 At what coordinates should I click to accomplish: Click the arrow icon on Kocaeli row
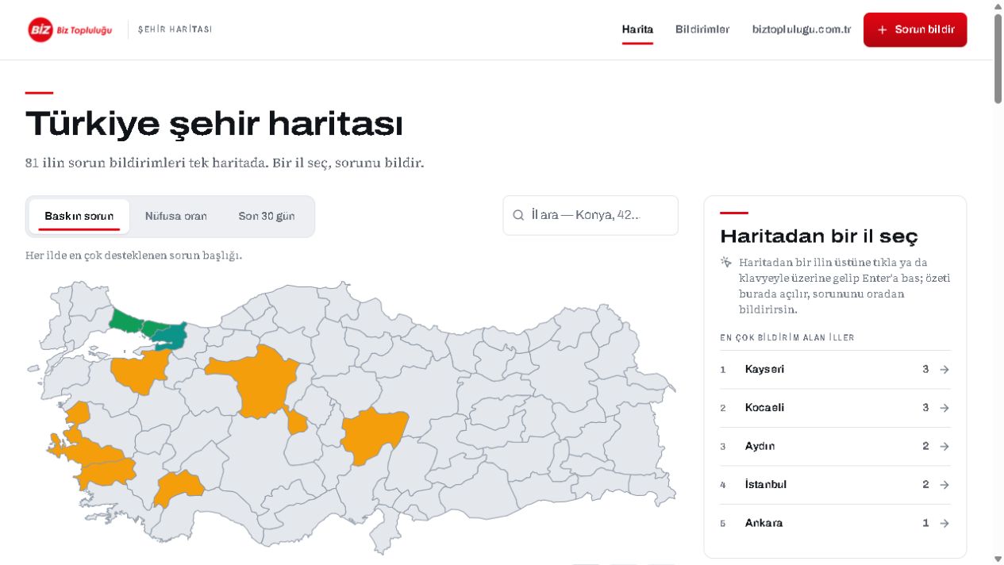click(x=944, y=408)
